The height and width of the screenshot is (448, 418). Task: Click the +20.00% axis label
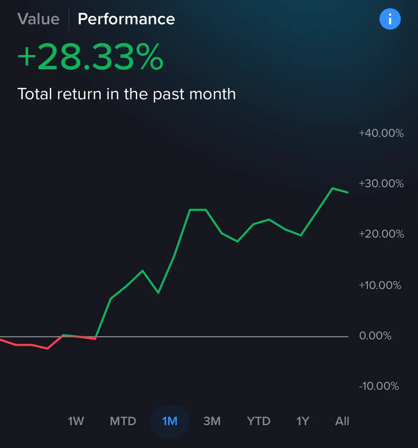(381, 234)
